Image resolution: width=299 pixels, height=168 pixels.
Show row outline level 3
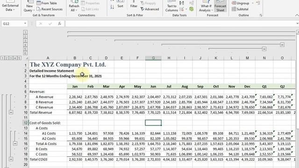(x=11, y=58)
